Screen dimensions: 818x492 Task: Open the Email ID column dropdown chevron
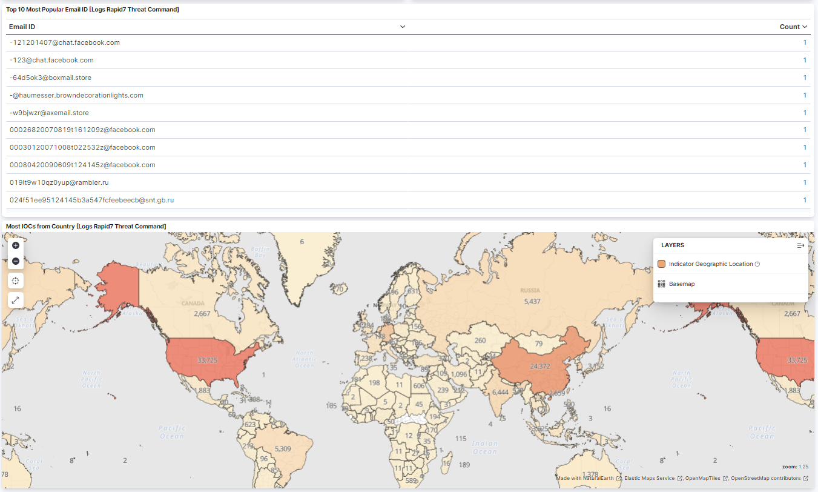coord(403,27)
